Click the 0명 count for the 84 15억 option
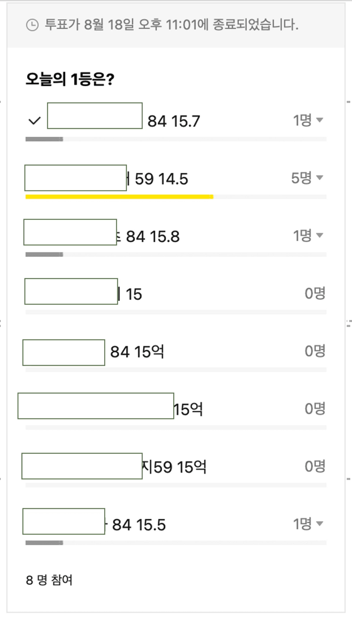 click(x=315, y=351)
